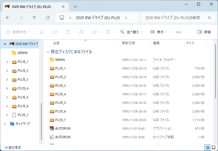This screenshot has height=151, width=218.
Task: Click the rename icon in toolbar
Action: 82,32
